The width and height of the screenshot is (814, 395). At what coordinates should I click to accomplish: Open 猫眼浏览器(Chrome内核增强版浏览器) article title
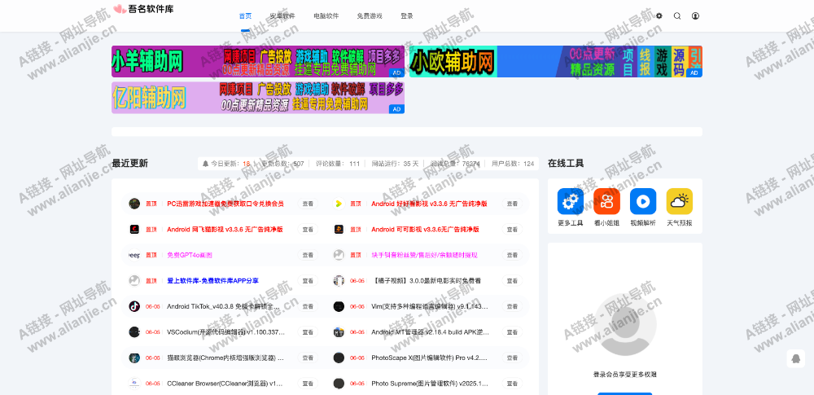(225, 358)
